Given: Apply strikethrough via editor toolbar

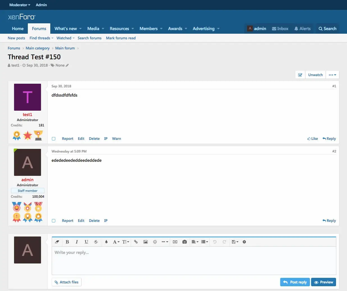Looking at the screenshot, I should tap(96, 242).
